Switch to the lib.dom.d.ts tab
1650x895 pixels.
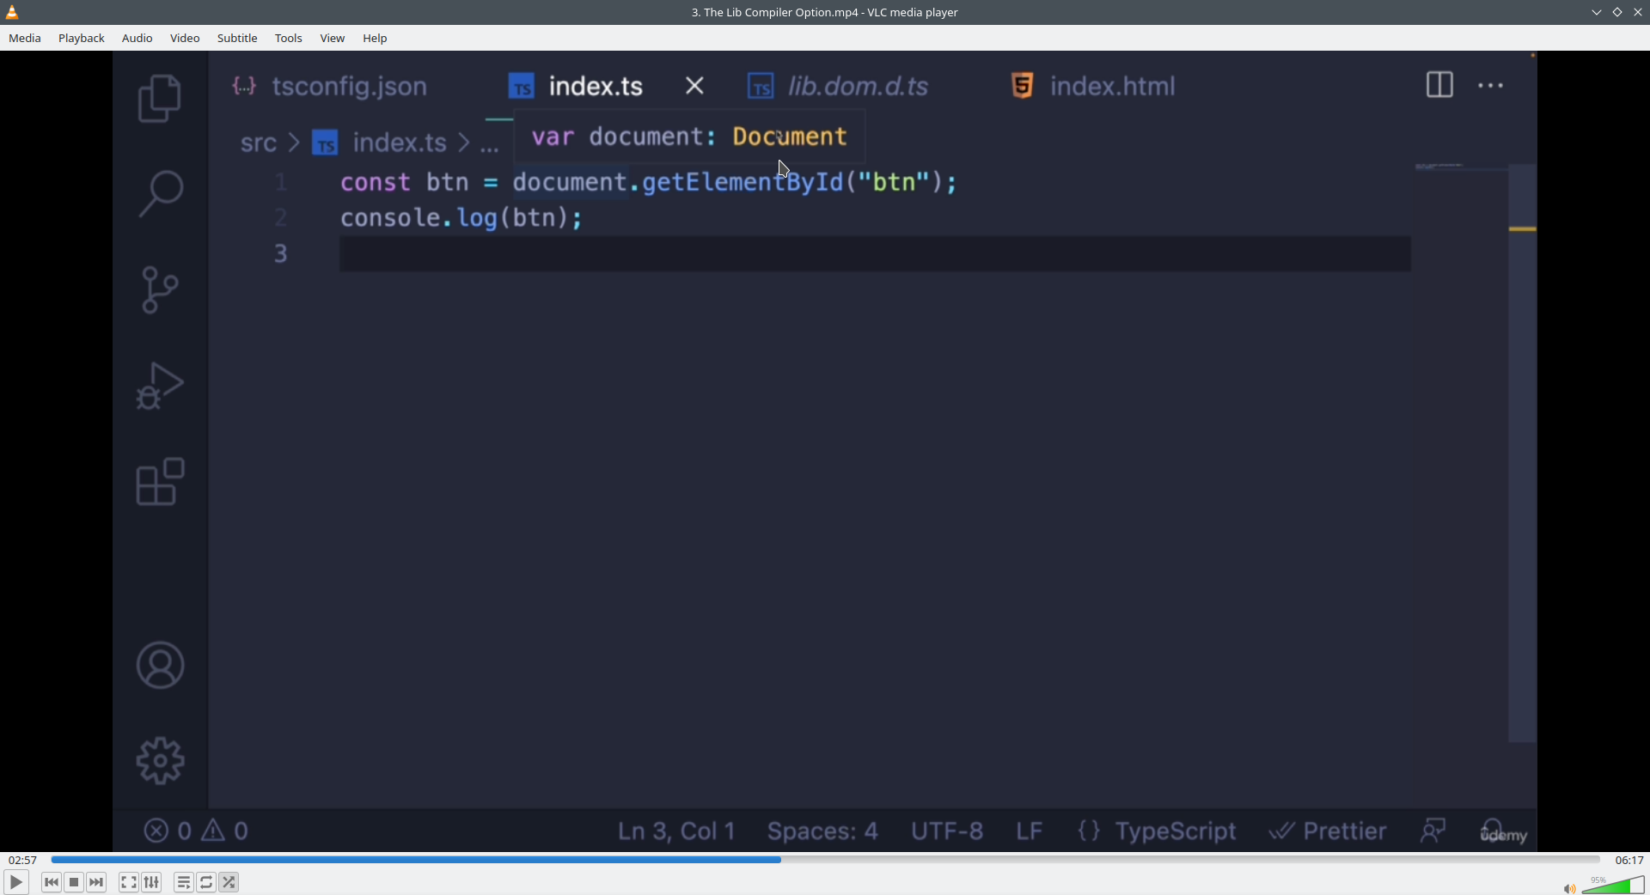click(x=839, y=87)
